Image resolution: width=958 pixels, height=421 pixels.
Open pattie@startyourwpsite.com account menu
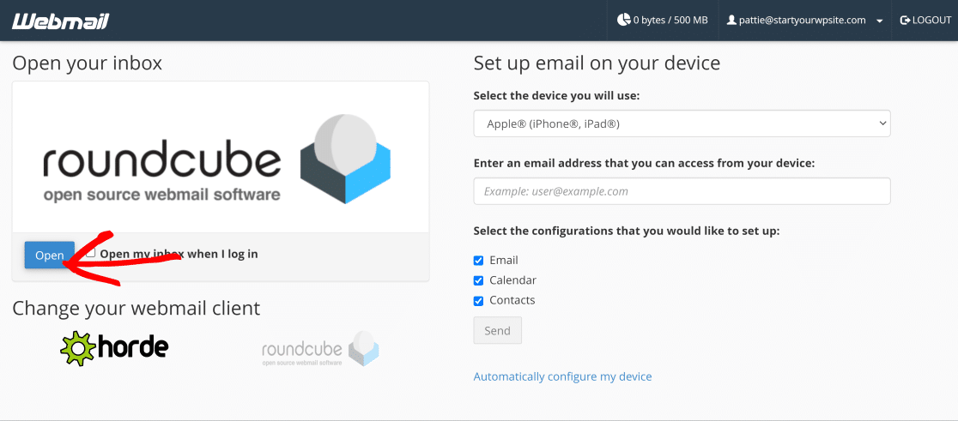[x=802, y=21]
